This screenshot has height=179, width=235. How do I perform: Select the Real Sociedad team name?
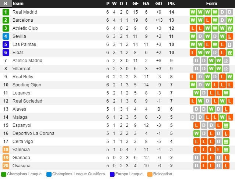click(x=27, y=101)
